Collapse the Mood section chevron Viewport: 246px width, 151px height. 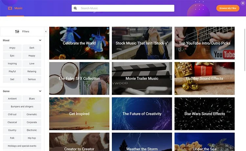tap(40, 40)
